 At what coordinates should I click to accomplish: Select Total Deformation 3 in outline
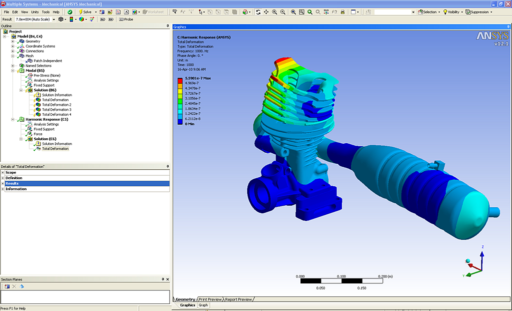56,110
